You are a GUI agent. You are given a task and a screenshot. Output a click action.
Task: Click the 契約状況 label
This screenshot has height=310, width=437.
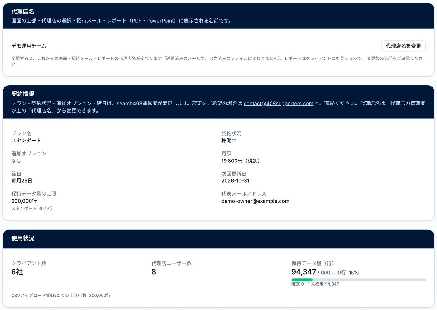[x=231, y=133]
